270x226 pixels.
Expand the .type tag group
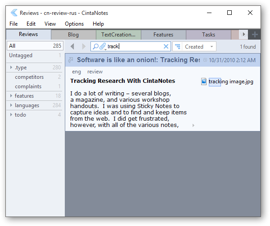click(11, 68)
